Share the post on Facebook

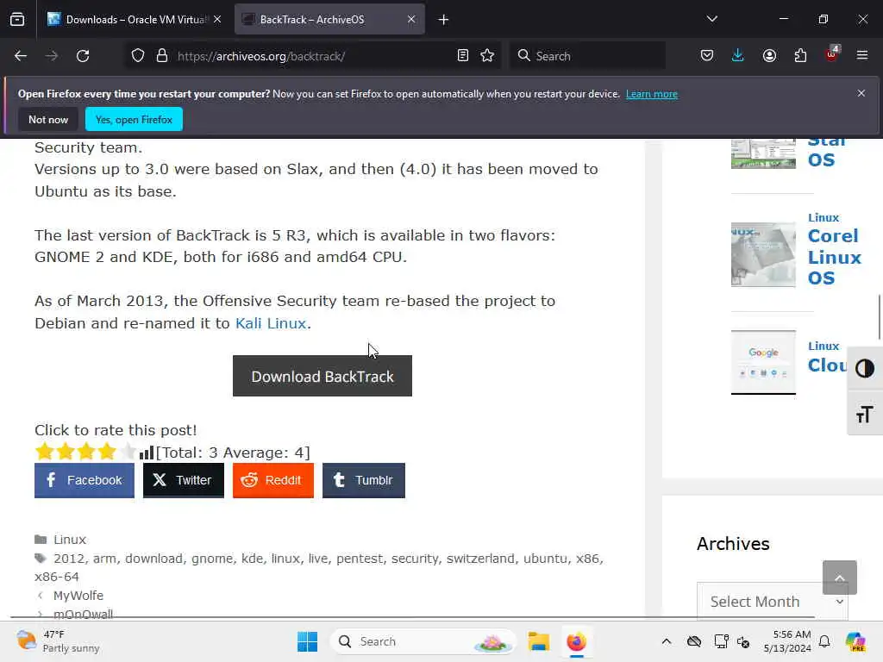click(x=85, y=480)
